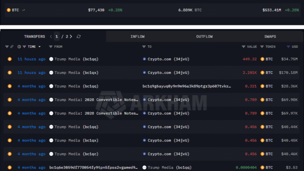
Task: Go to previous transfers page arrow
Action: click(x=51, y=36)
